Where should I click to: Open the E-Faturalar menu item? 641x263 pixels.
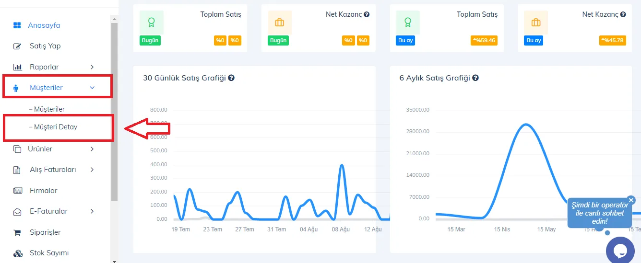[48, 211]
